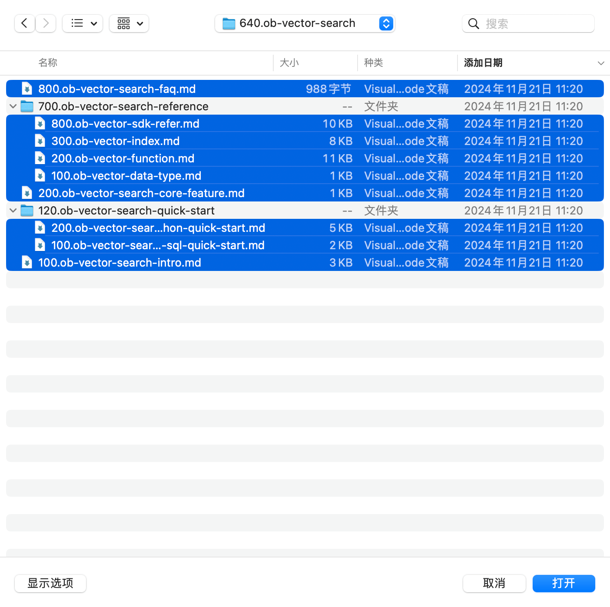Image resolution: width=610 pixels, height=607 pixels.
Task: Click the file icon of 100.ob-vector-data-type.md
Action: click(x=40, y=176)
